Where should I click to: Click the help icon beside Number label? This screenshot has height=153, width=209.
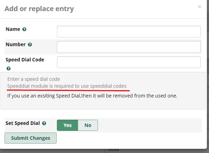[x=30, y=45]
